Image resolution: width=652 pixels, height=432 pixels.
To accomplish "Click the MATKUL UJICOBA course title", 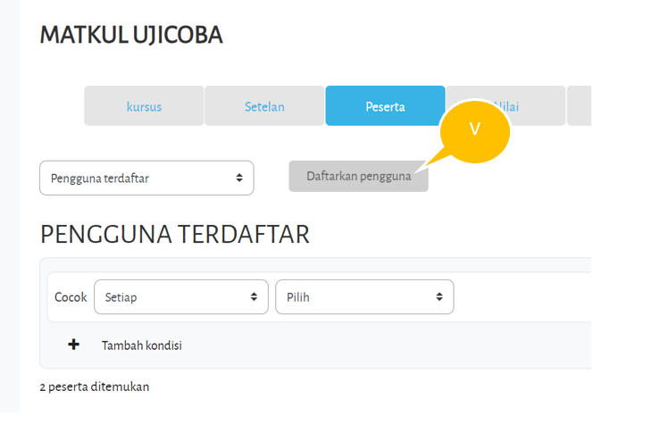I will (x=131, y=36).
